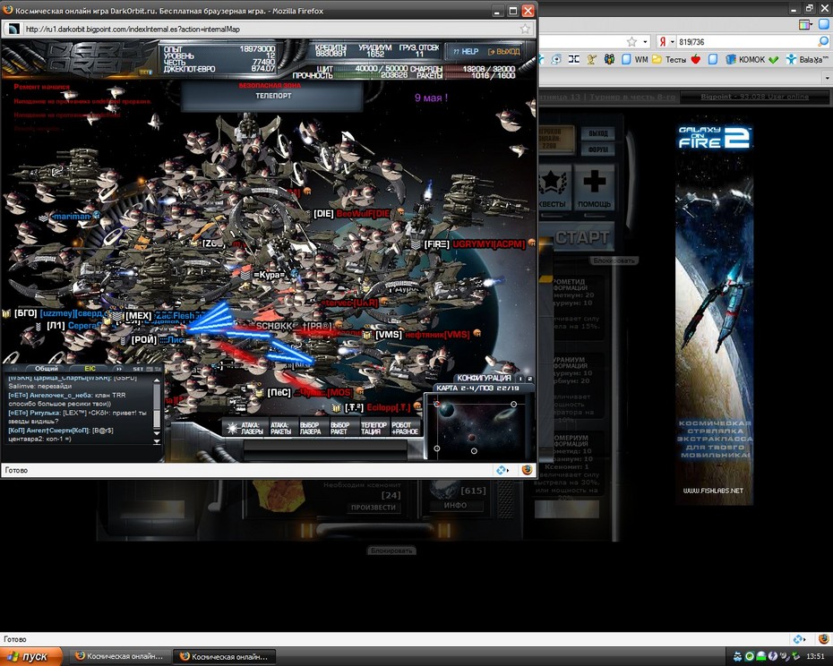Select configuration 1 toggle
The height and width of the screenshot is (666, 833).
520,379
